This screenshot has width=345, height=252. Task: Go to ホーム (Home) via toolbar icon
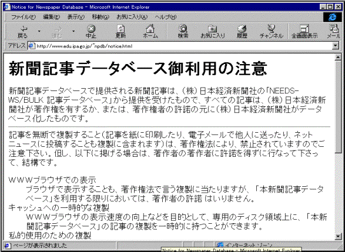tap(150, 32)
